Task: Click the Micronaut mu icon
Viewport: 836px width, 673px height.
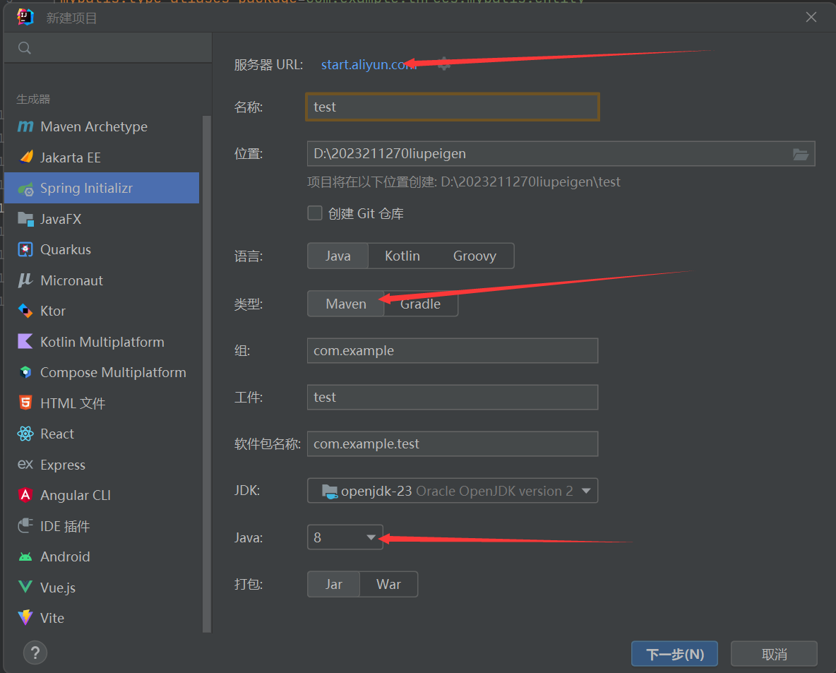Action: [25, 280]
